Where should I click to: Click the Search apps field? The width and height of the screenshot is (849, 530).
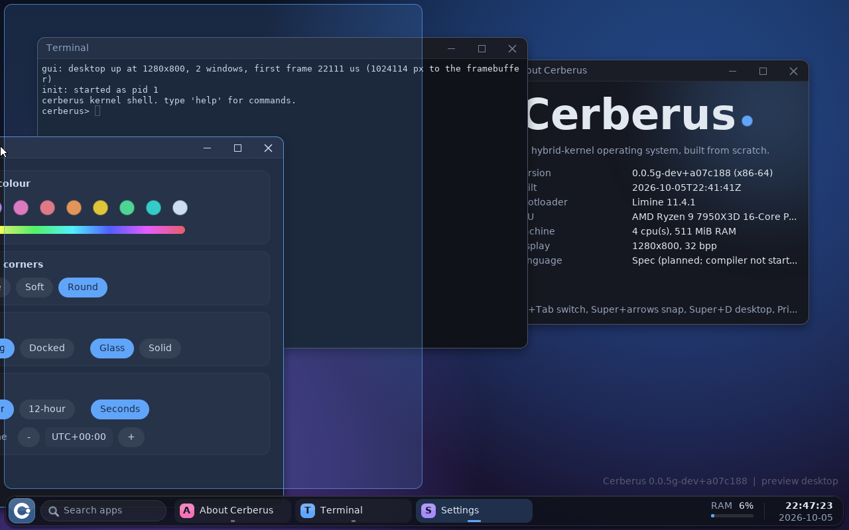pos(103,510)
